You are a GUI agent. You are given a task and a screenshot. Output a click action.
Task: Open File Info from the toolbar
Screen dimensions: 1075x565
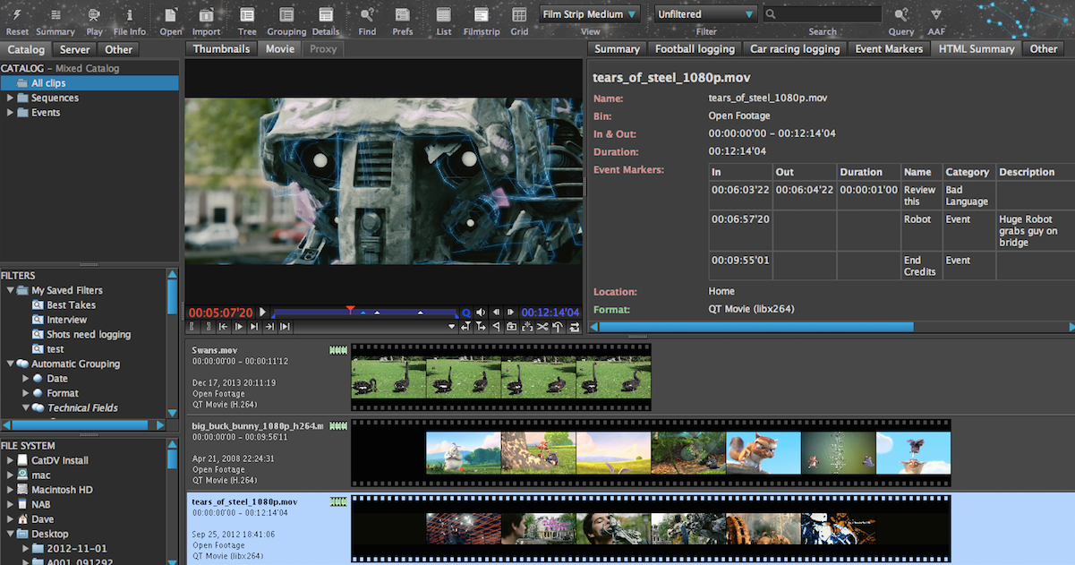point(130,14)
